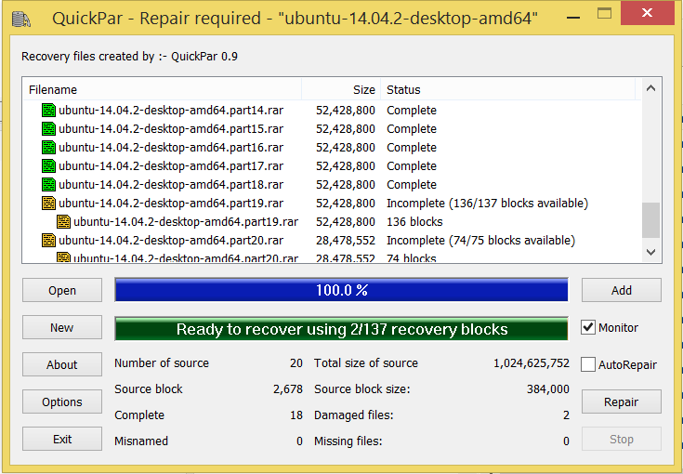This screenshot has height=474, width=683.
Task: Click the Total size value 1,024,625,752
Action: tap(531, 362)
